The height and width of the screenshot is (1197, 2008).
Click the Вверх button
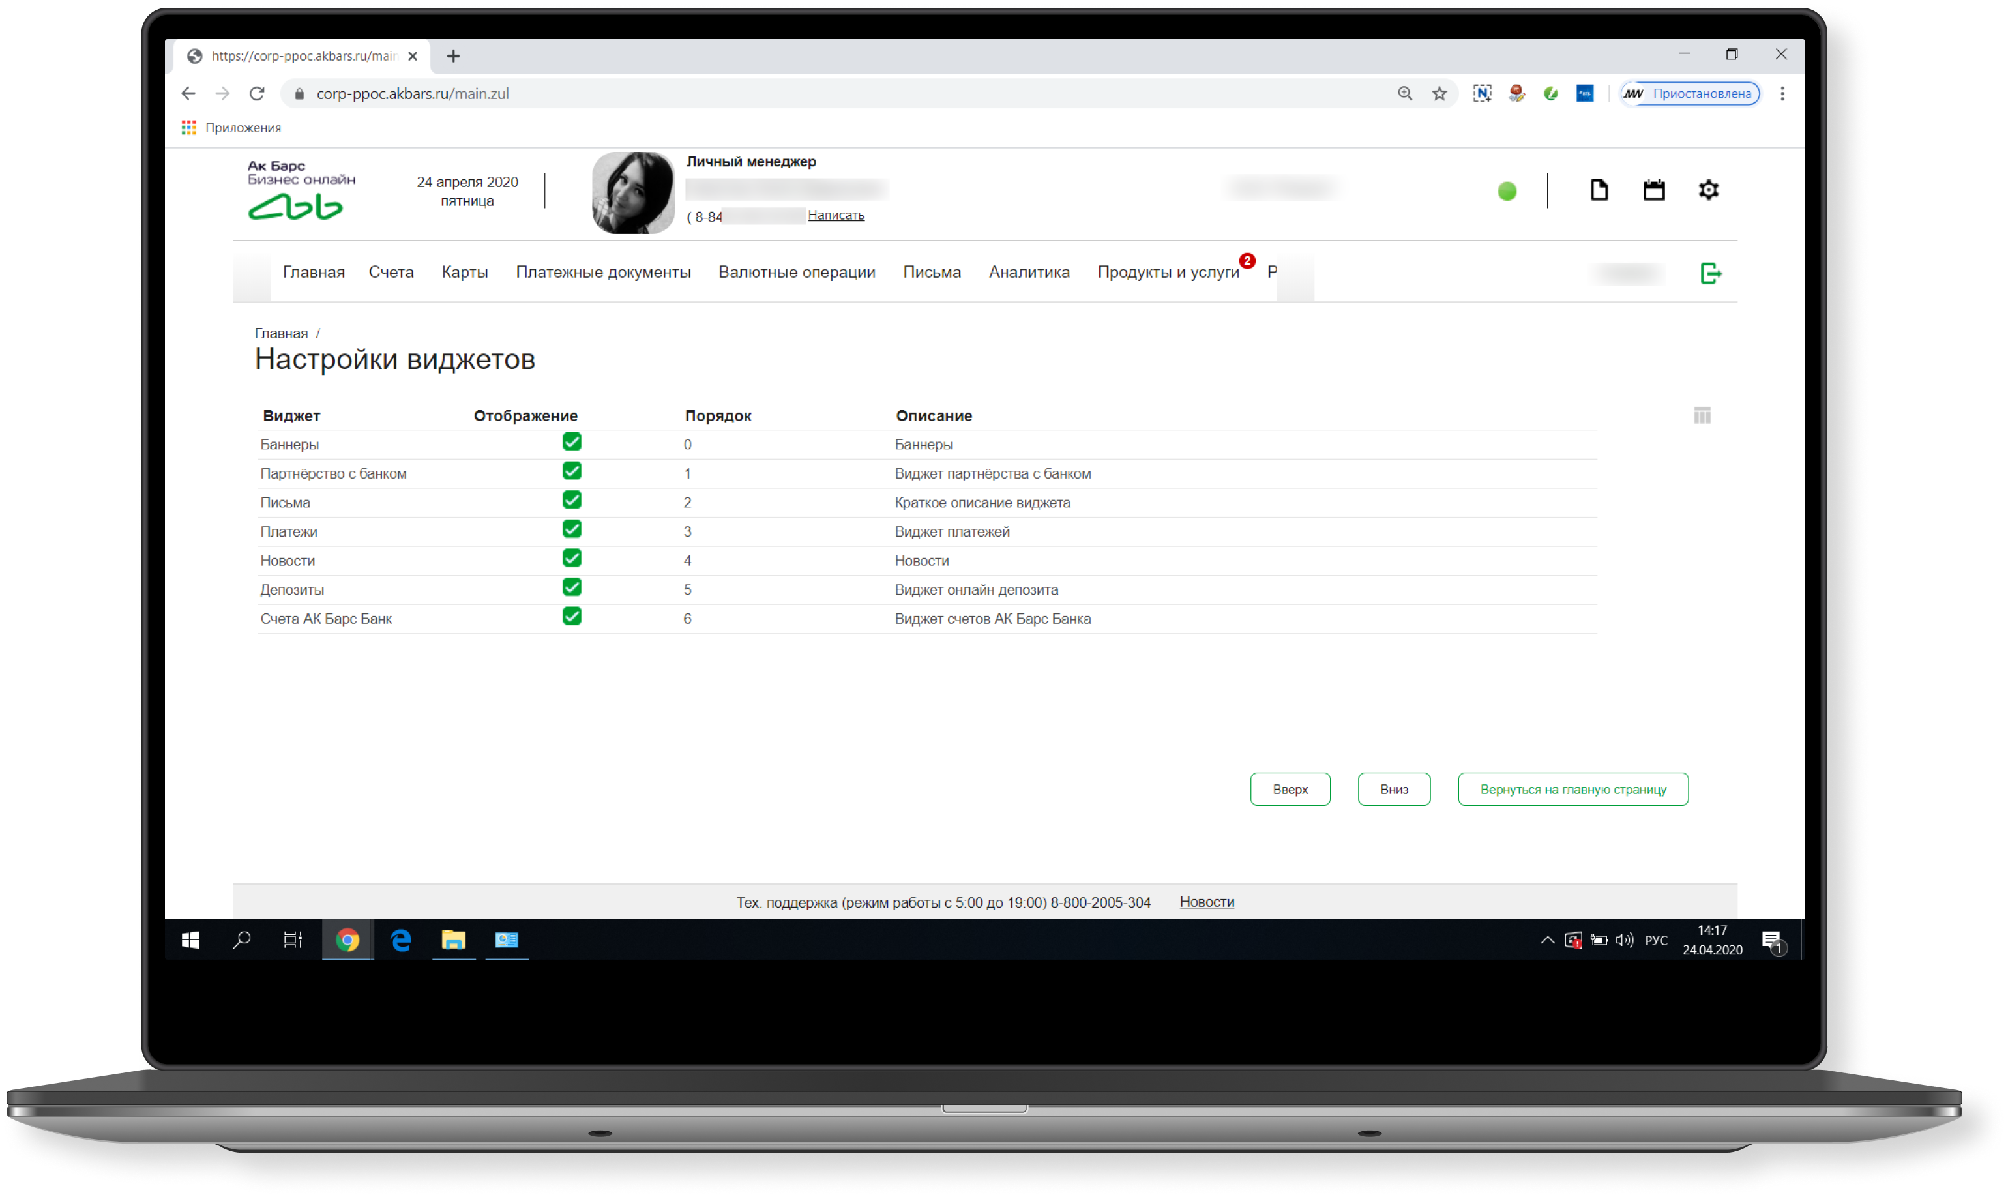click(x=1290, y=789)
